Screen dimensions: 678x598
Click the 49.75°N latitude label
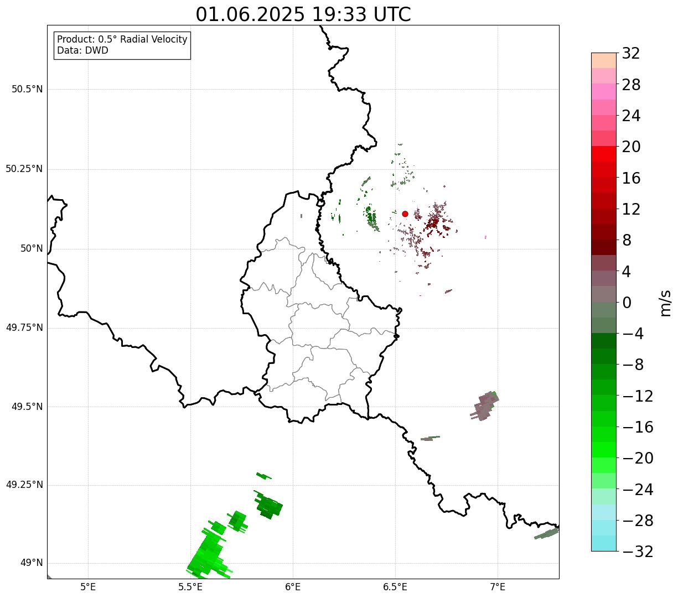pos(24,328)
